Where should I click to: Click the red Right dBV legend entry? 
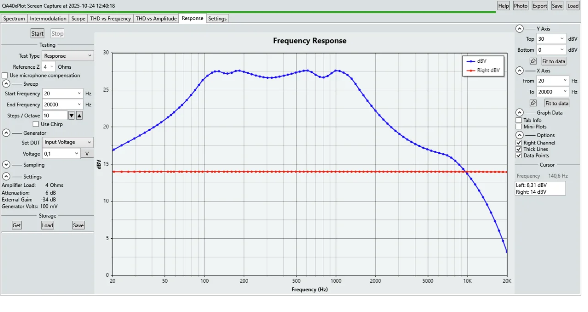pyautogui.click(x=483, y=71)
